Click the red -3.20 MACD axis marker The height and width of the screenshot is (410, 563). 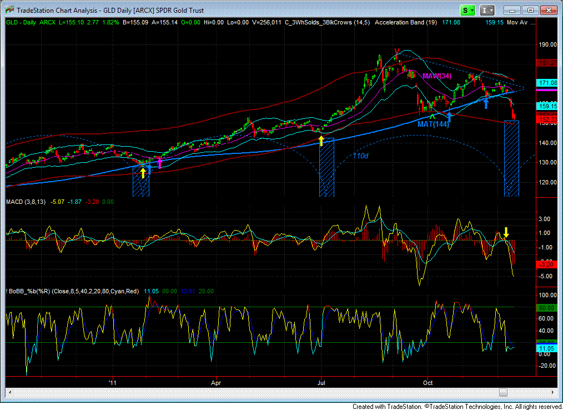click(546, 264)
